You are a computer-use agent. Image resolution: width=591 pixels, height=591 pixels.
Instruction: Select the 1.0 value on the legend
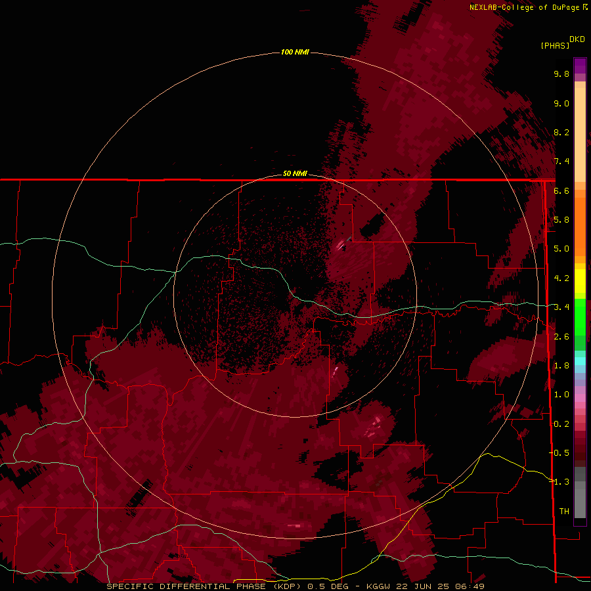[x=561, y=395]
